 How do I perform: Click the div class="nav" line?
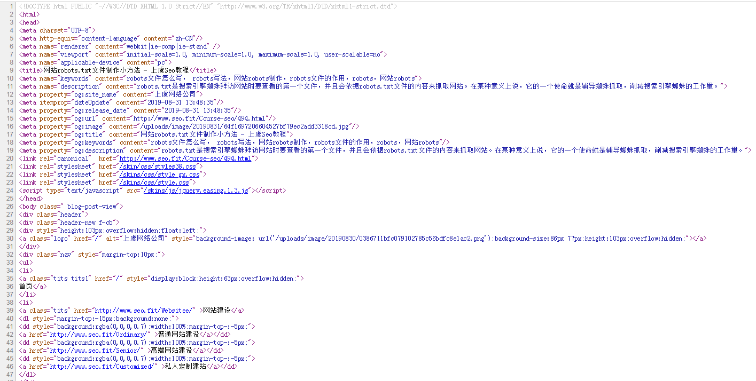pos(92,255)
